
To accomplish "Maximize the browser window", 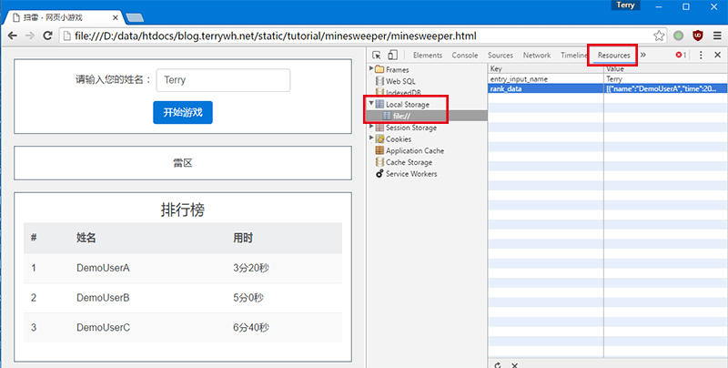I will click(686, 6).
